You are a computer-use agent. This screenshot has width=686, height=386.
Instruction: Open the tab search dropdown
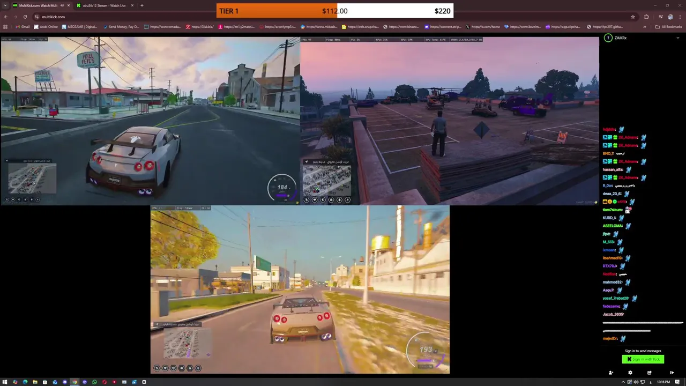[x=5, y=5]
